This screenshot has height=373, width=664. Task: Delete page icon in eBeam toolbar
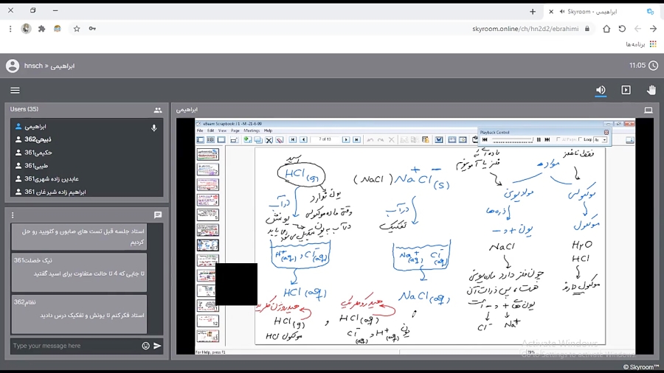(x=269, y=140)
